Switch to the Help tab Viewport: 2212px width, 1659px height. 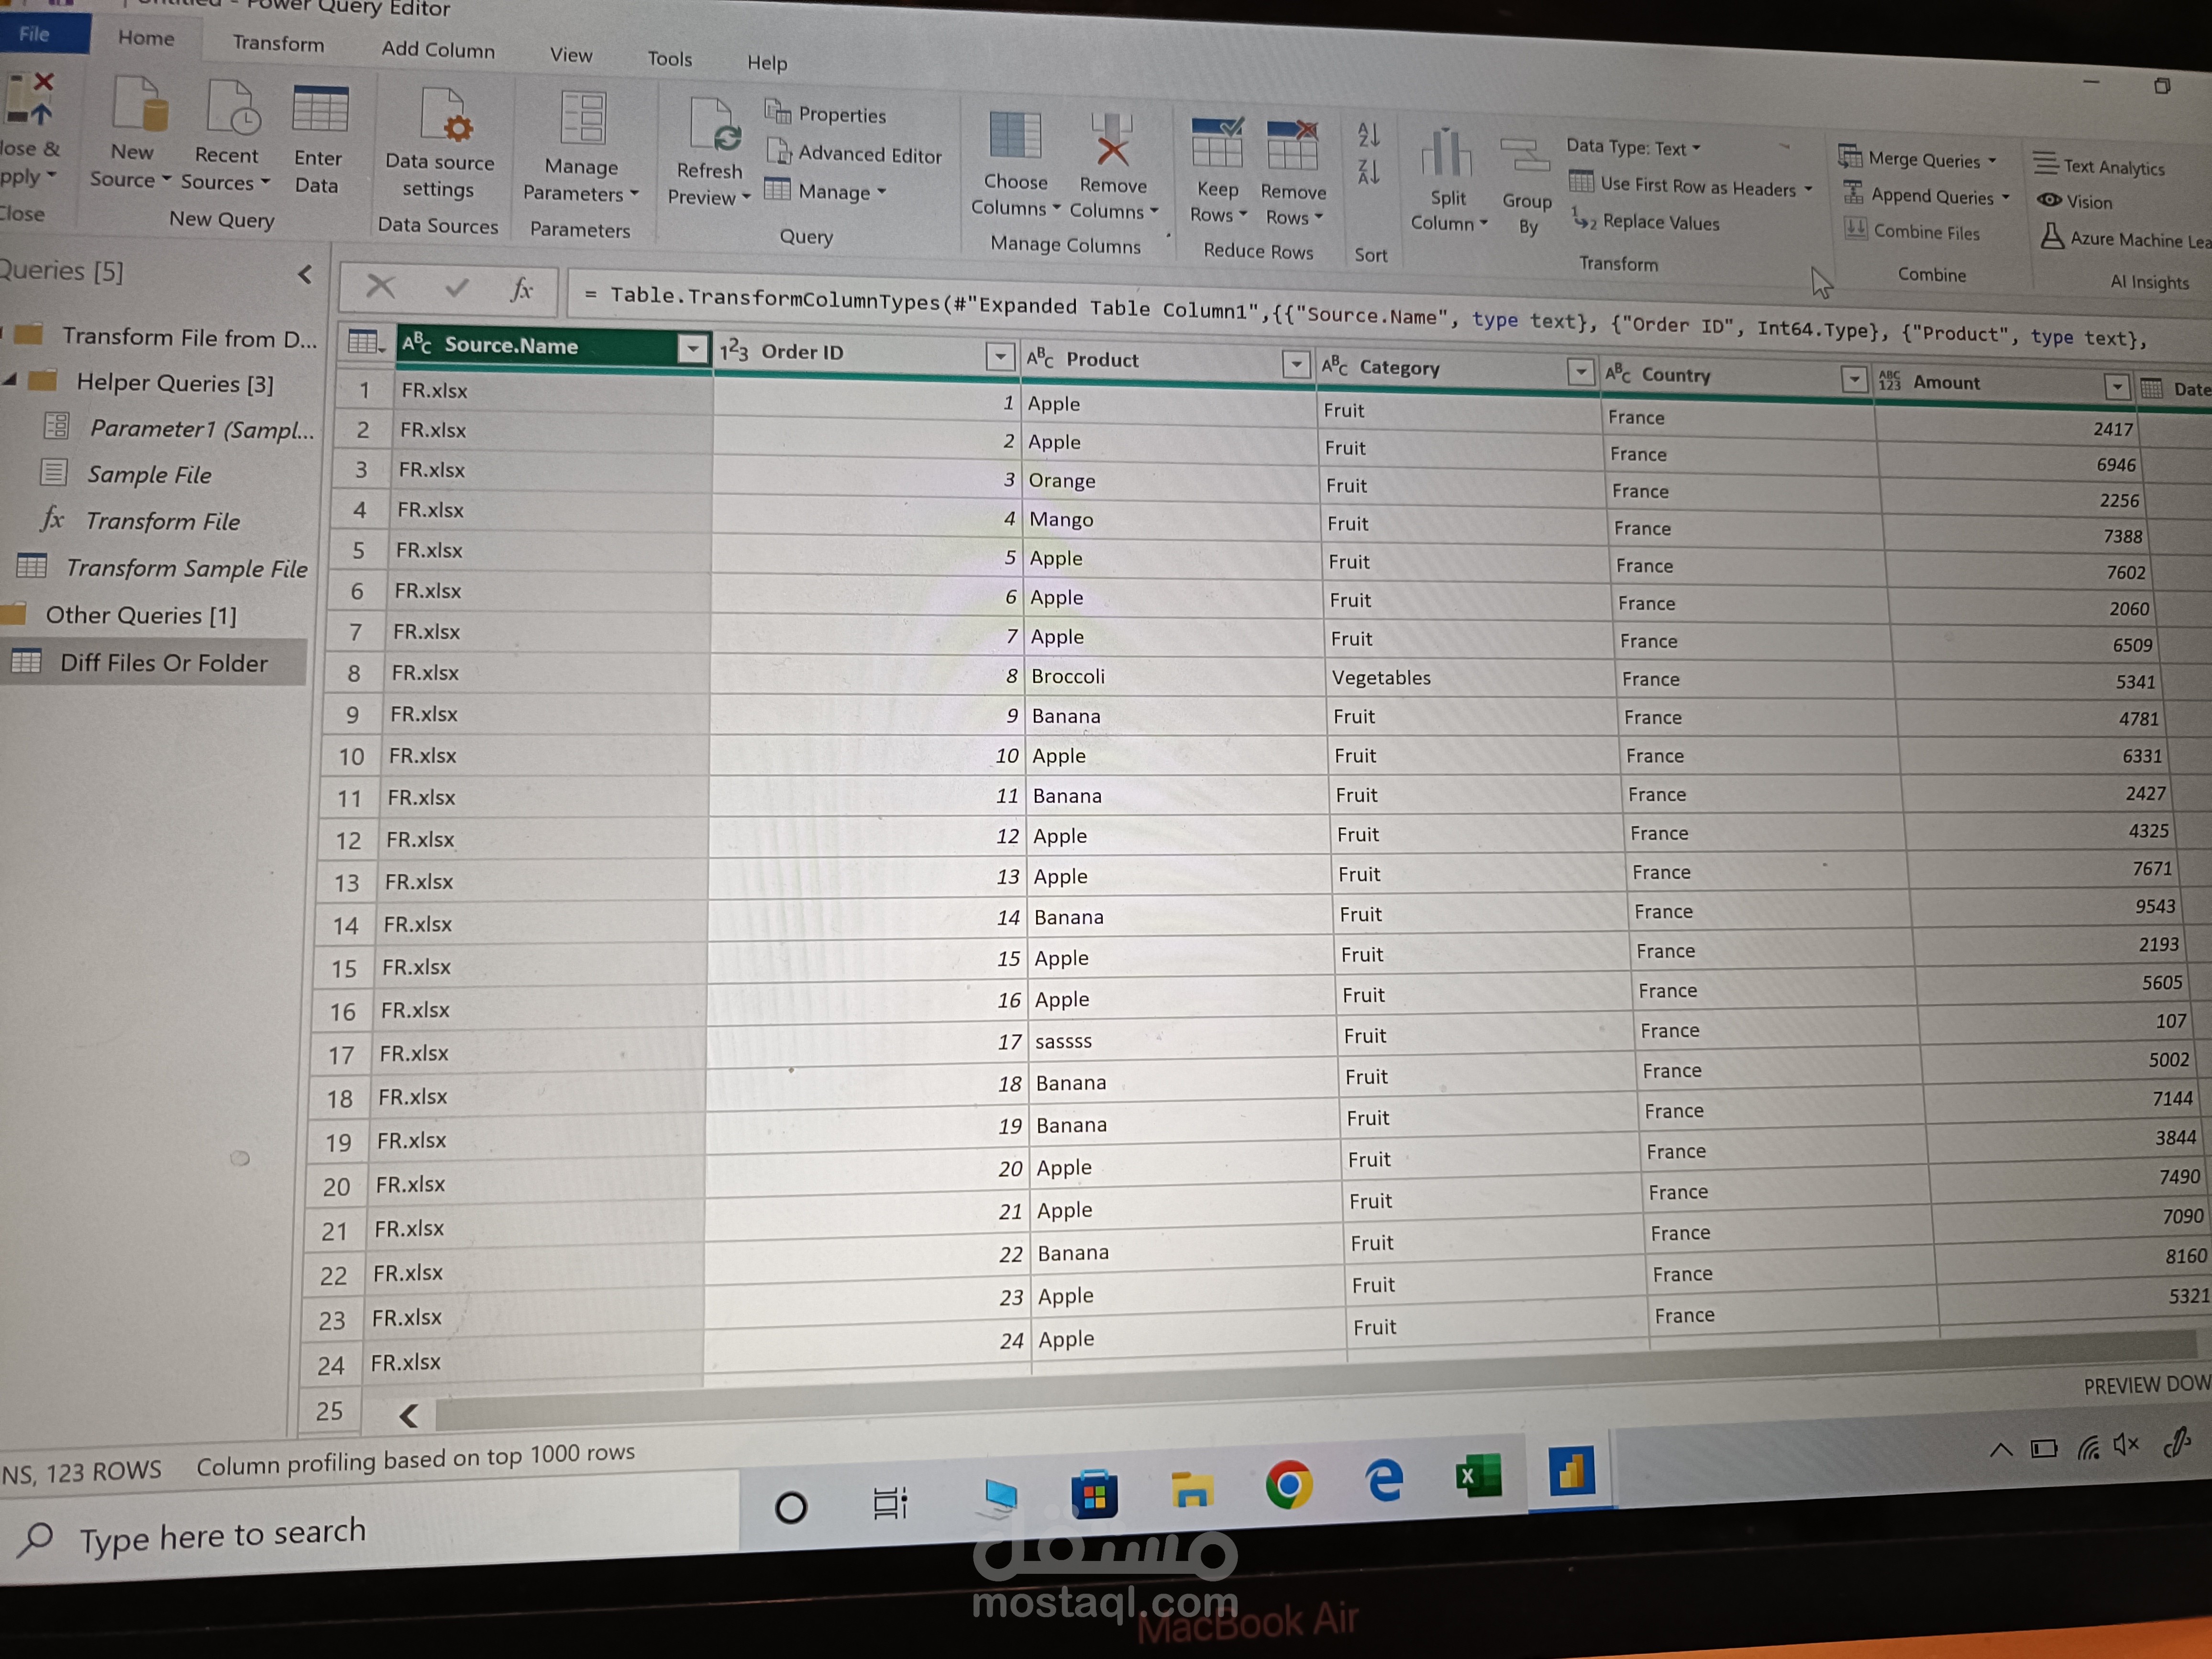point(767,62)
